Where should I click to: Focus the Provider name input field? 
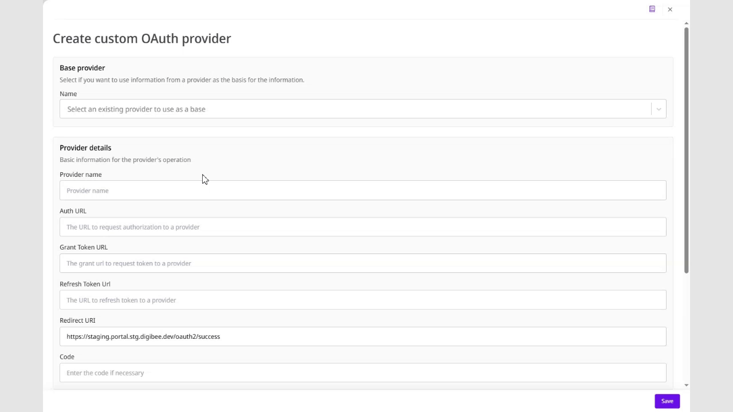pyautogui.click(x=362, y=191)
